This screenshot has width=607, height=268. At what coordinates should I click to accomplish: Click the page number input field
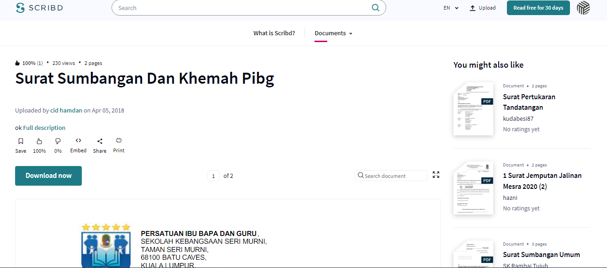(x=213, y=175)
